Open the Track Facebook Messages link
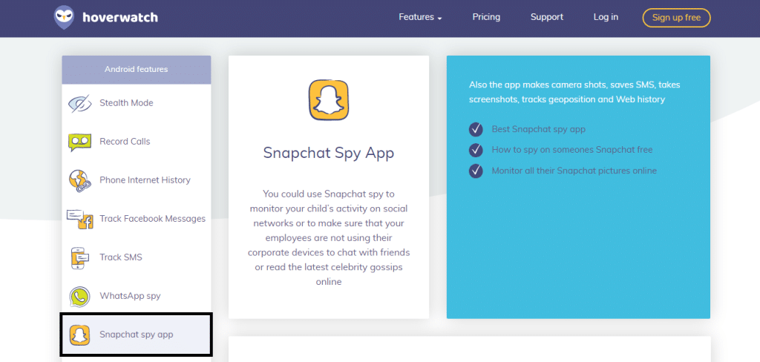760x362 pixels. (153, 219)
